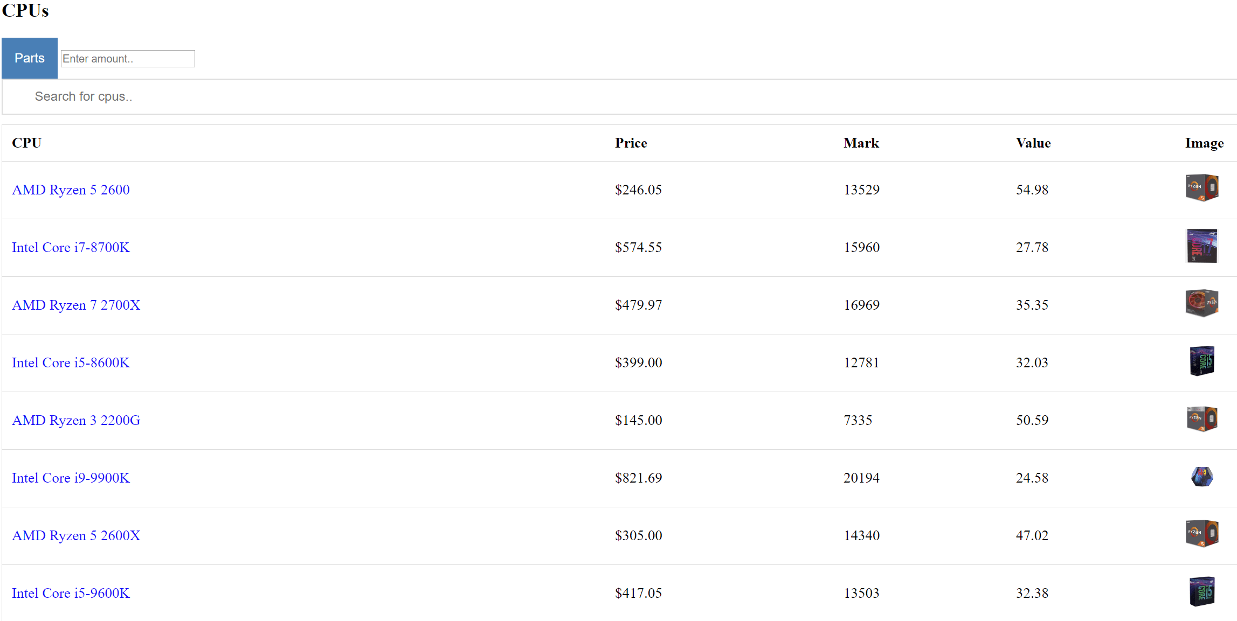Click the AMD Ryzen 3 2200G product image

coord(1203,418)
